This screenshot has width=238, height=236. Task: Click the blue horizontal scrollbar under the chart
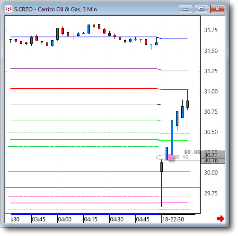point(85,214)
